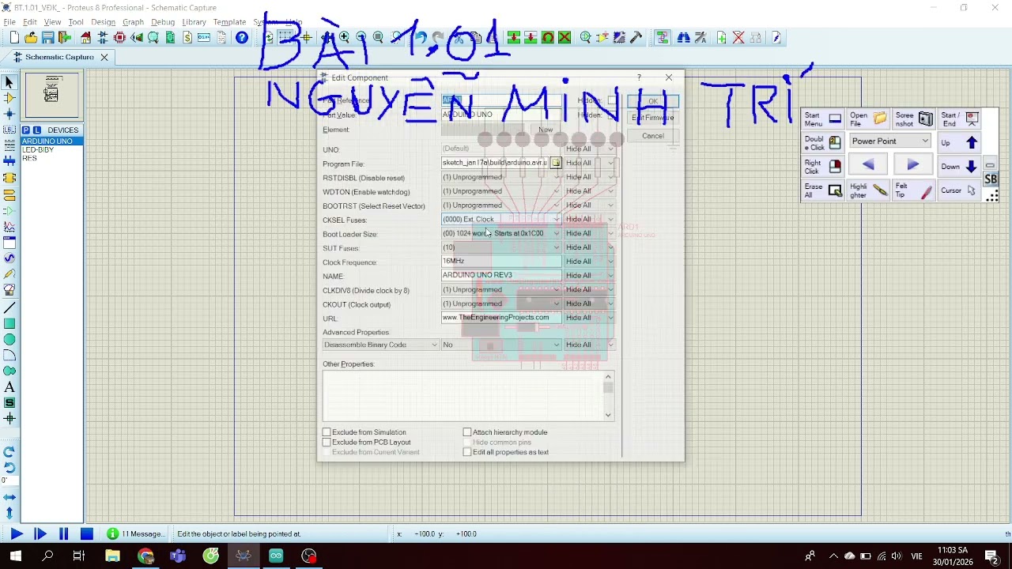Open the WDTON Enable watchdog dropdown
The width and height of the screenshot is (1012, 569).
[x=501, y=192]
